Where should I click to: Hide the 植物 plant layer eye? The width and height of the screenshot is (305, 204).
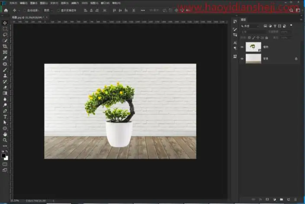point(242,47)
